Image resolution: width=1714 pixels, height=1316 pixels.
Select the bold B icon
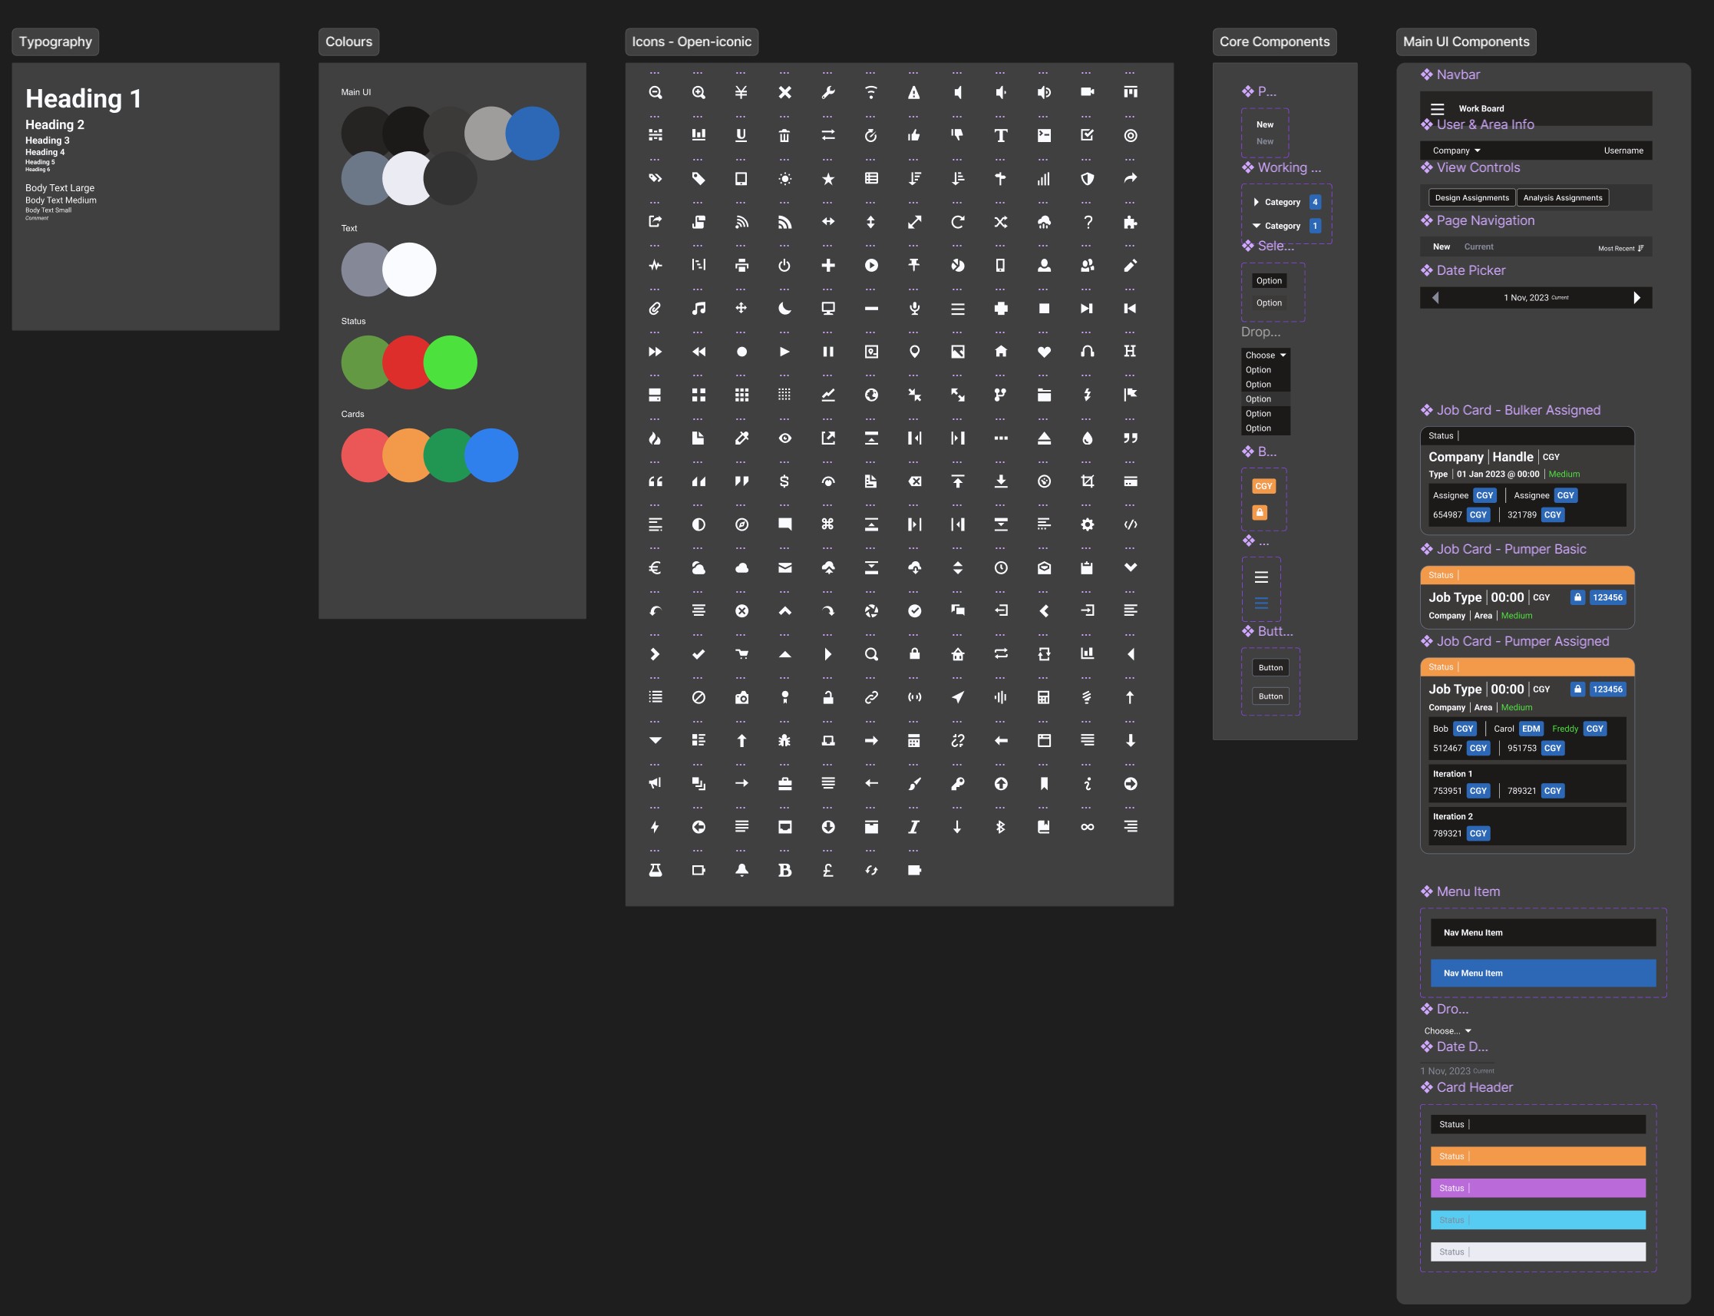[x=784, y=870]
